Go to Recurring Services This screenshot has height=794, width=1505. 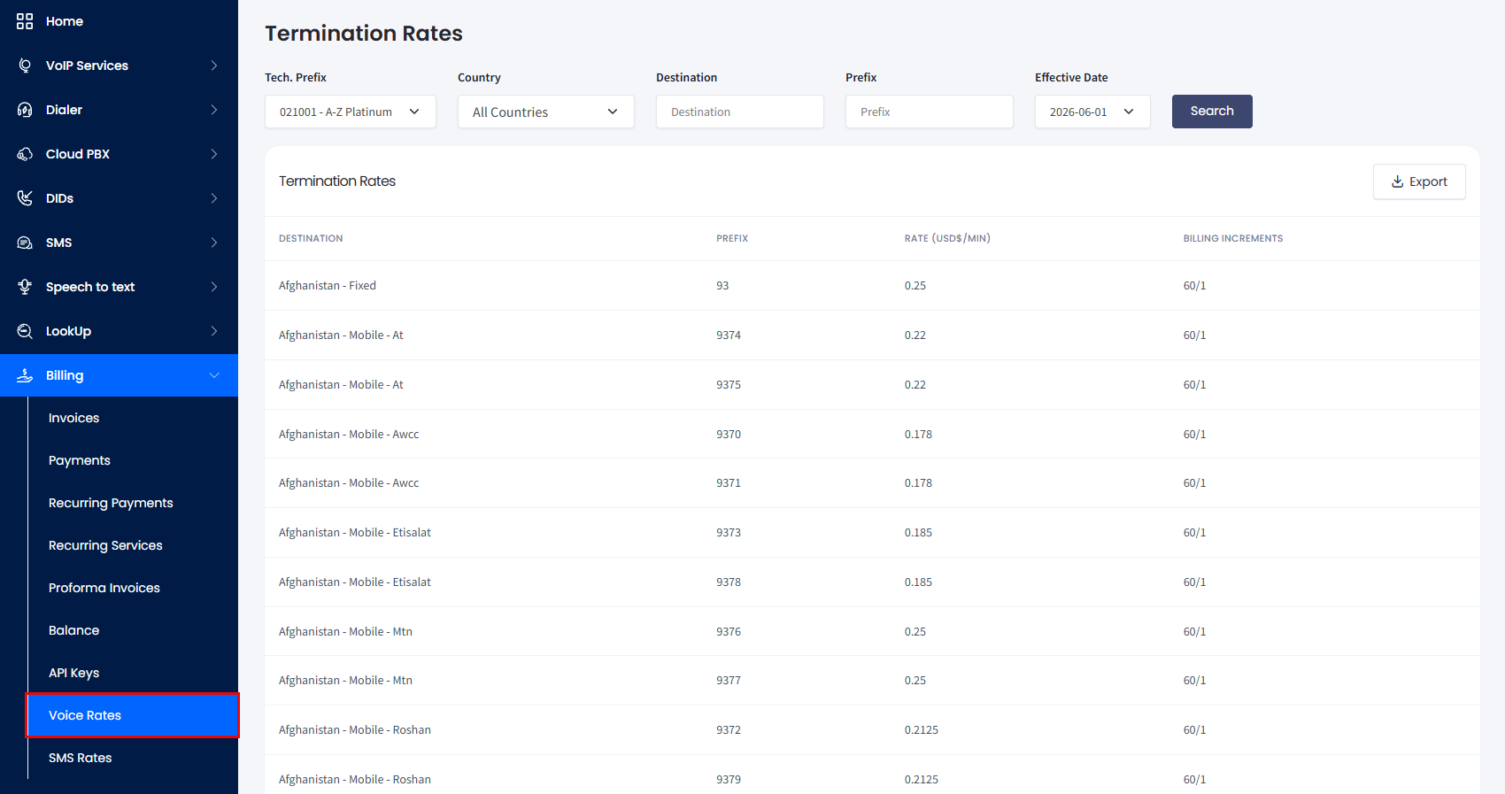tap(105, 545)
